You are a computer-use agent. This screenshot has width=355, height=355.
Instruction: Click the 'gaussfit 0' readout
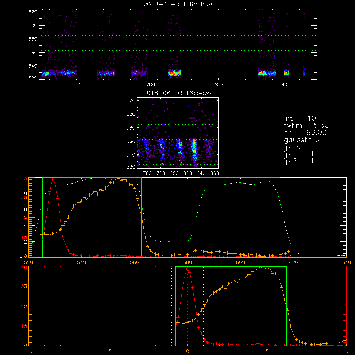pos(302,140)
